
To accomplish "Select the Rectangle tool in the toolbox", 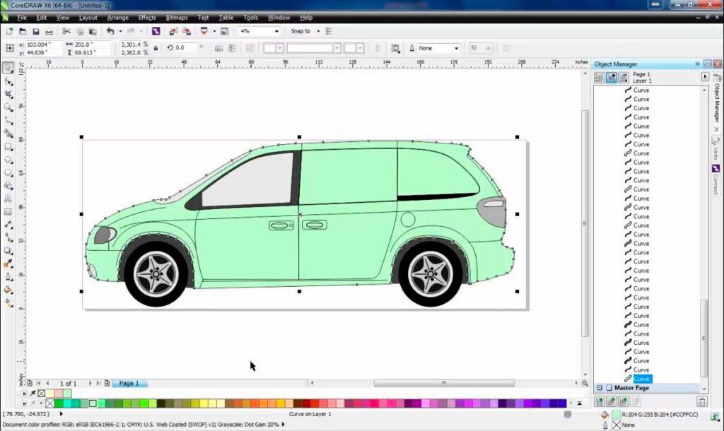I will click(x=8, y=146).
